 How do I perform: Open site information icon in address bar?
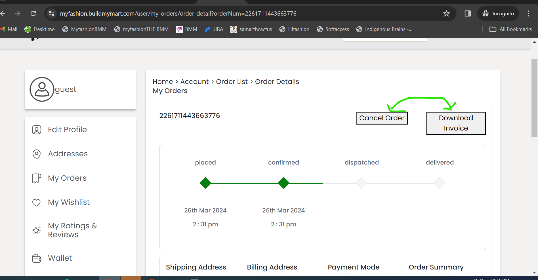(51, 13)
